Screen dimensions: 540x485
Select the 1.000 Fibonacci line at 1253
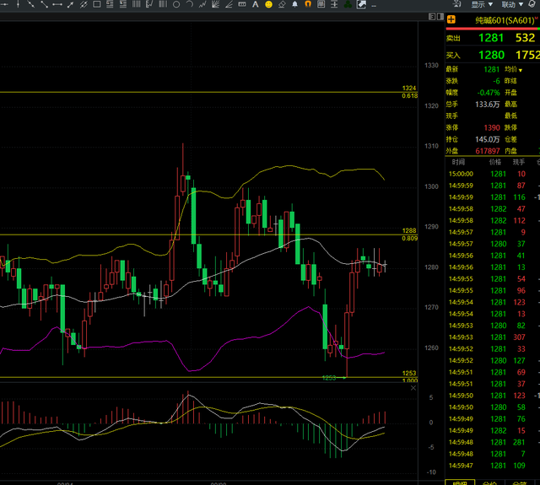pyautogui.click(x=208, y=377)
